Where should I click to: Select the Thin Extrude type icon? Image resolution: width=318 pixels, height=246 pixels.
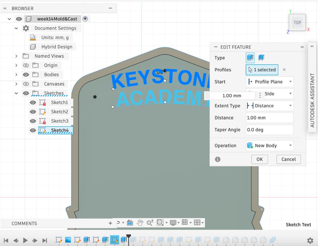pyautogui.click(x=261, y=58)
